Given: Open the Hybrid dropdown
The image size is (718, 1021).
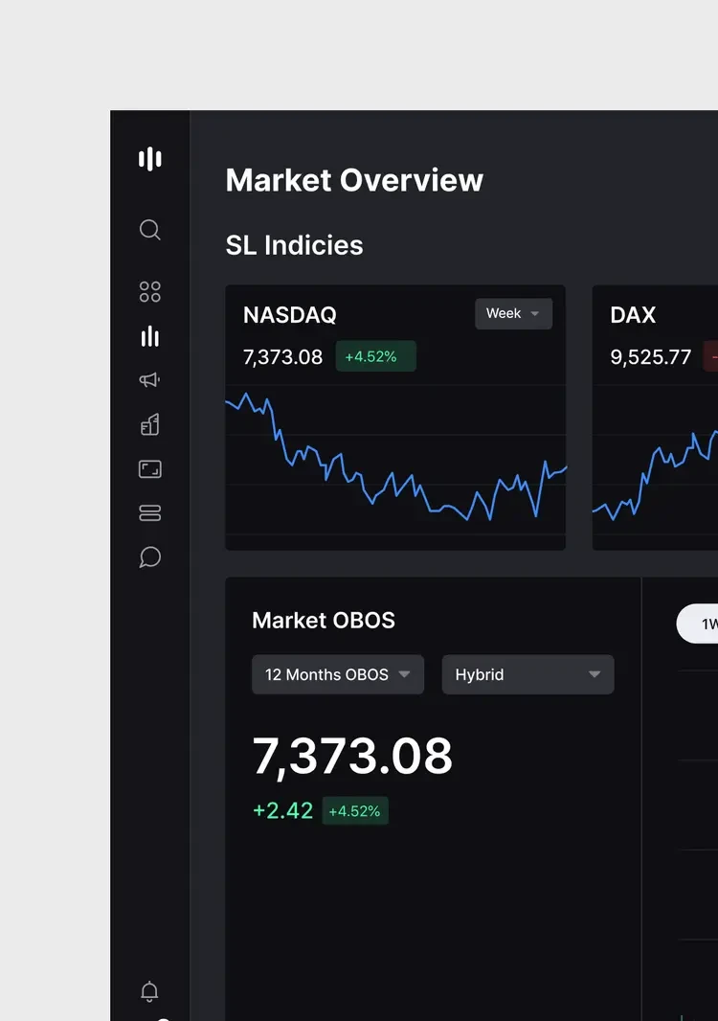Looking at the screenshot, I should tap(527, 674).
